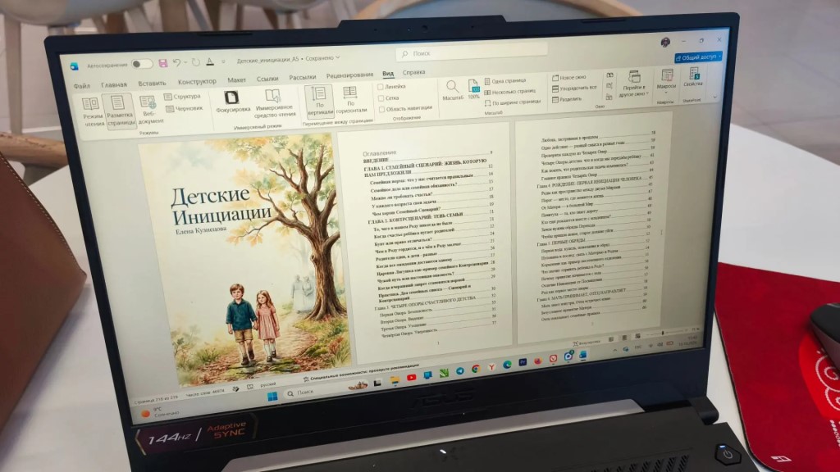Click the accessibility status Специальные возможности

point(362,373)
